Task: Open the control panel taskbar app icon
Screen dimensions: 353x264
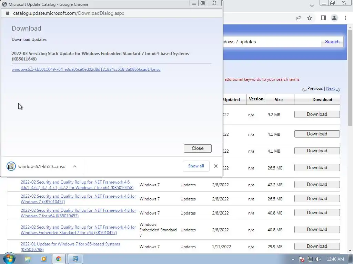Action: tap(75, 259)
